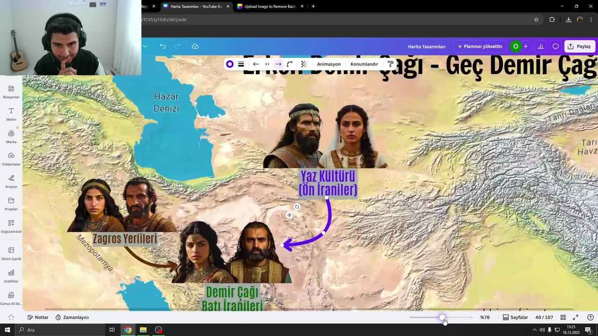Screen dimensions: 598x336
Task: Open the Notlar notes
Action: pos(38,317)
